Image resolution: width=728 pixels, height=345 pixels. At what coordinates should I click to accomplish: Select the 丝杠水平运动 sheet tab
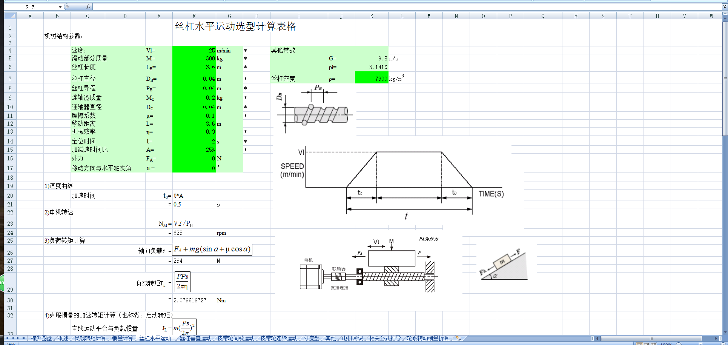(x=155, y=338)
